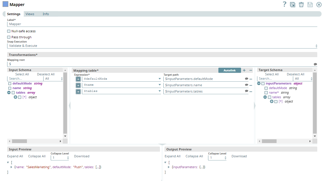The height and width of the screenshot is (181, 323).
Task: Click Select All in Target Schema
Action: (x=272, y=74)
